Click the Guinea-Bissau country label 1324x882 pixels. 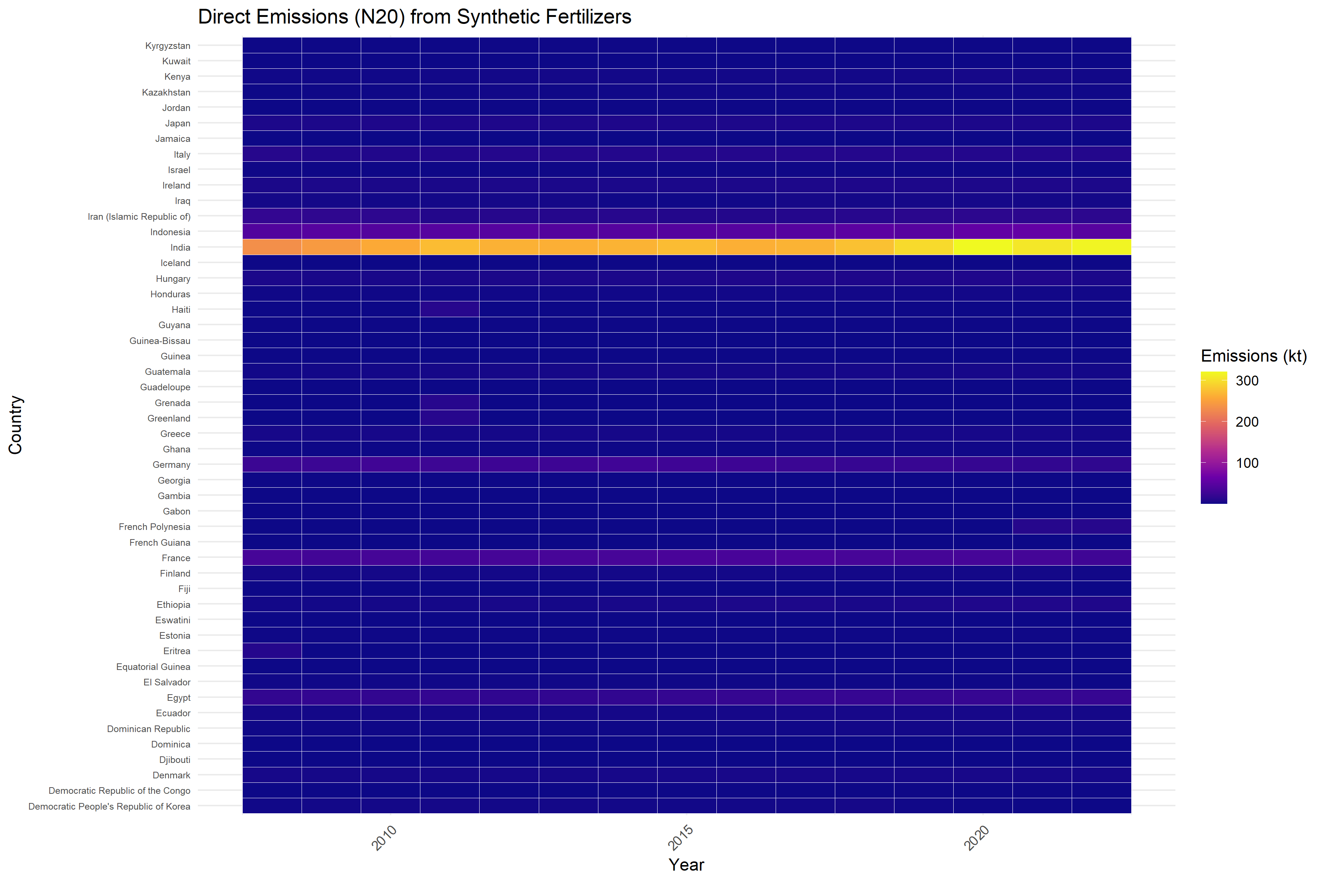(x=160, y=341)
